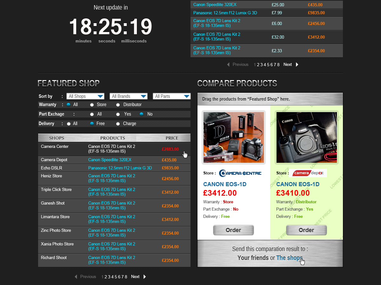Screen dimensions: 381x285
Task: Click Next in Featured Shop pagination
Action: click(x=135, y=277)
